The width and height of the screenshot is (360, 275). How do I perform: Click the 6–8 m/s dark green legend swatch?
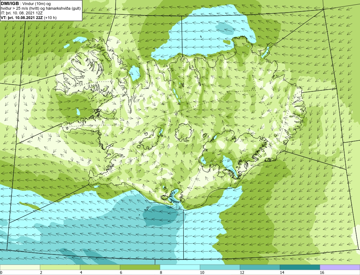tap(140, 267)
